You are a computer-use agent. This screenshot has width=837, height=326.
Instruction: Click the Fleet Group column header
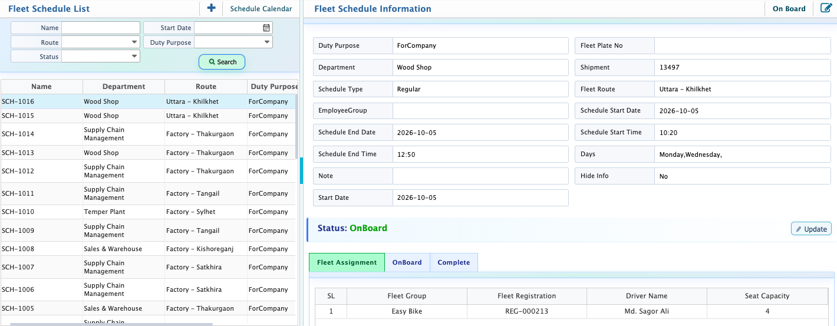407,296
